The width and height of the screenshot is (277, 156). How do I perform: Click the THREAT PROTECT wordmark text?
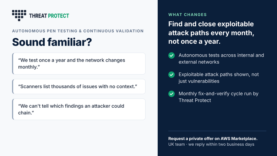click(x=49, y=16)
